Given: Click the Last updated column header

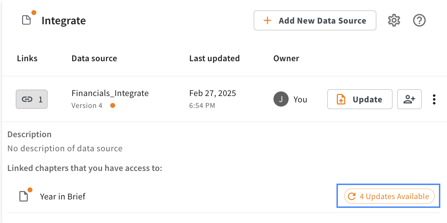Looking at the screenshot, I should pos(214,58).
